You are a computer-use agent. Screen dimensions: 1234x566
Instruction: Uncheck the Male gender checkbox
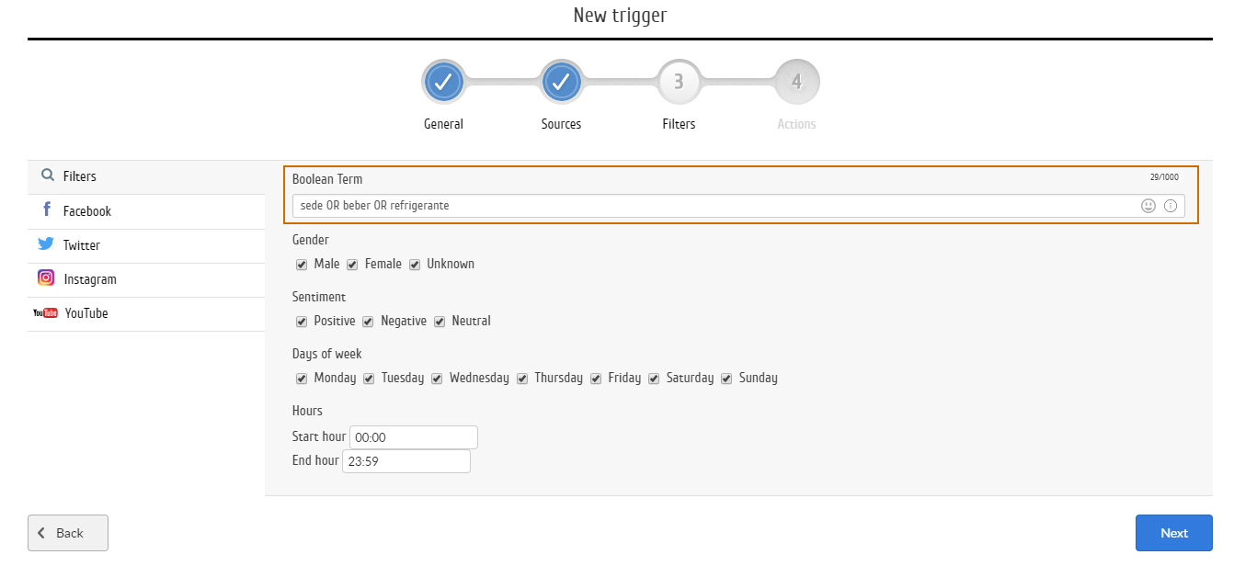tap(302, 265)
